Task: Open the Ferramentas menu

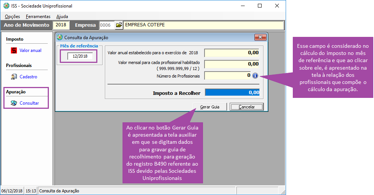Action: coord(38,17)
